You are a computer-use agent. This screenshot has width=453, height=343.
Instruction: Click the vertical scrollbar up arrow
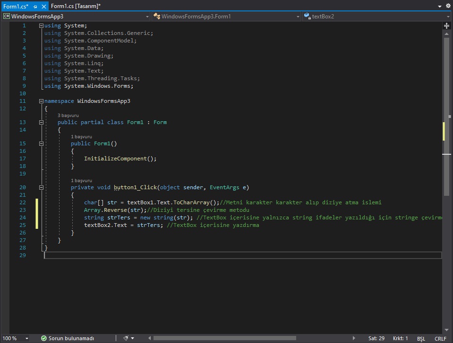447,34
